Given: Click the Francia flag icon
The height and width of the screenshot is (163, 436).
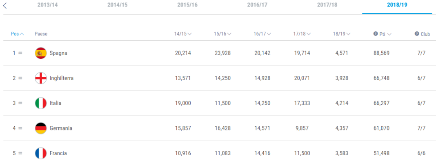Looking at the screenshot, I should [x=40, y=153].
